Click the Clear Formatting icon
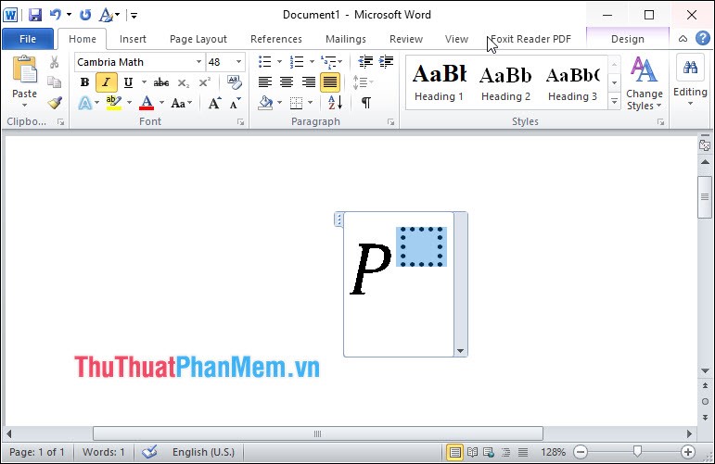715x464 pixels. [x=235, y=82]
